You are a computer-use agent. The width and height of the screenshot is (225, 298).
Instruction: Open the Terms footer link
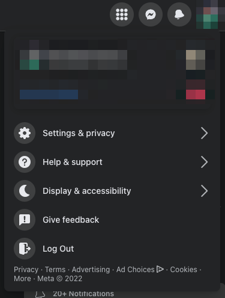click(55, 270)
